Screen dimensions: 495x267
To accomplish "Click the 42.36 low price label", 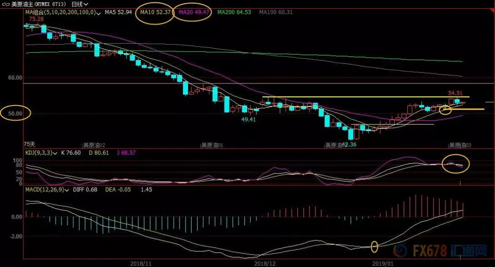I will pos(349,145).
